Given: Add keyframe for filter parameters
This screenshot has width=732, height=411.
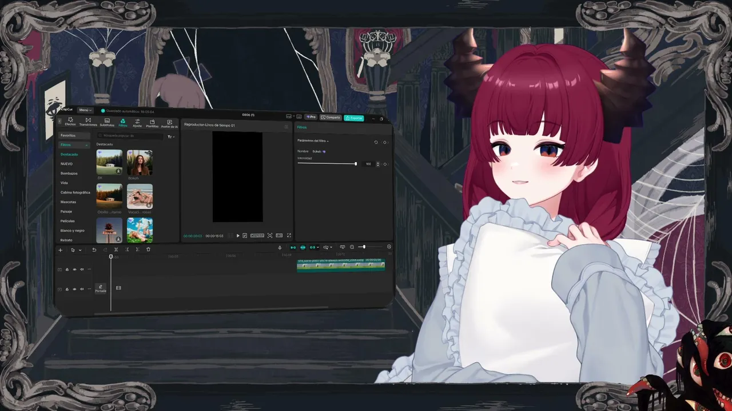Looking at the screenshot, I should (x=385, y=142).
